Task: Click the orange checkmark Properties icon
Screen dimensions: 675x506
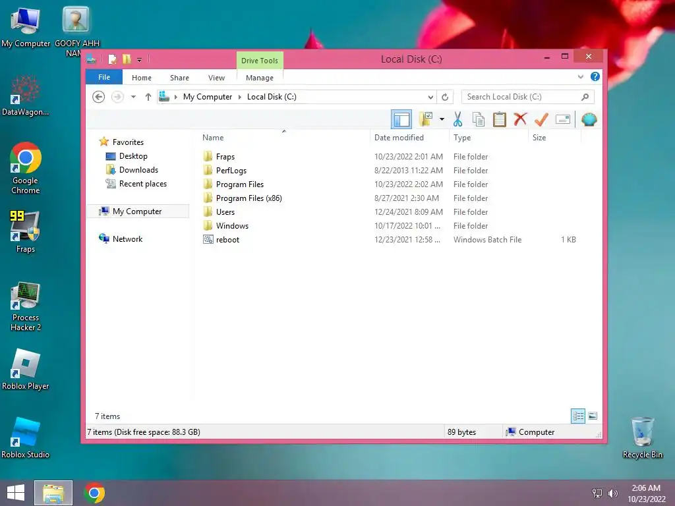Action: [541, 119]
